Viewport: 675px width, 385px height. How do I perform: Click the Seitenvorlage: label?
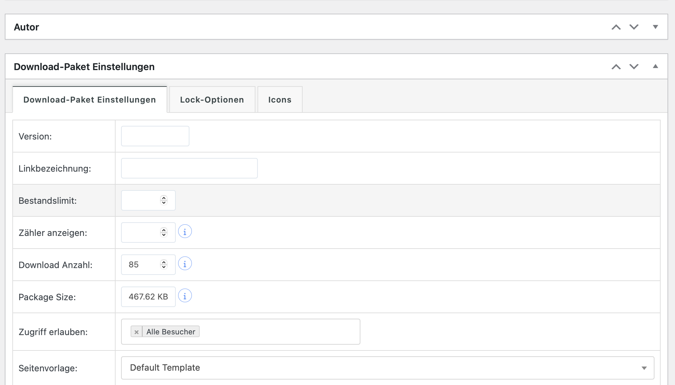tap(48, 368)
